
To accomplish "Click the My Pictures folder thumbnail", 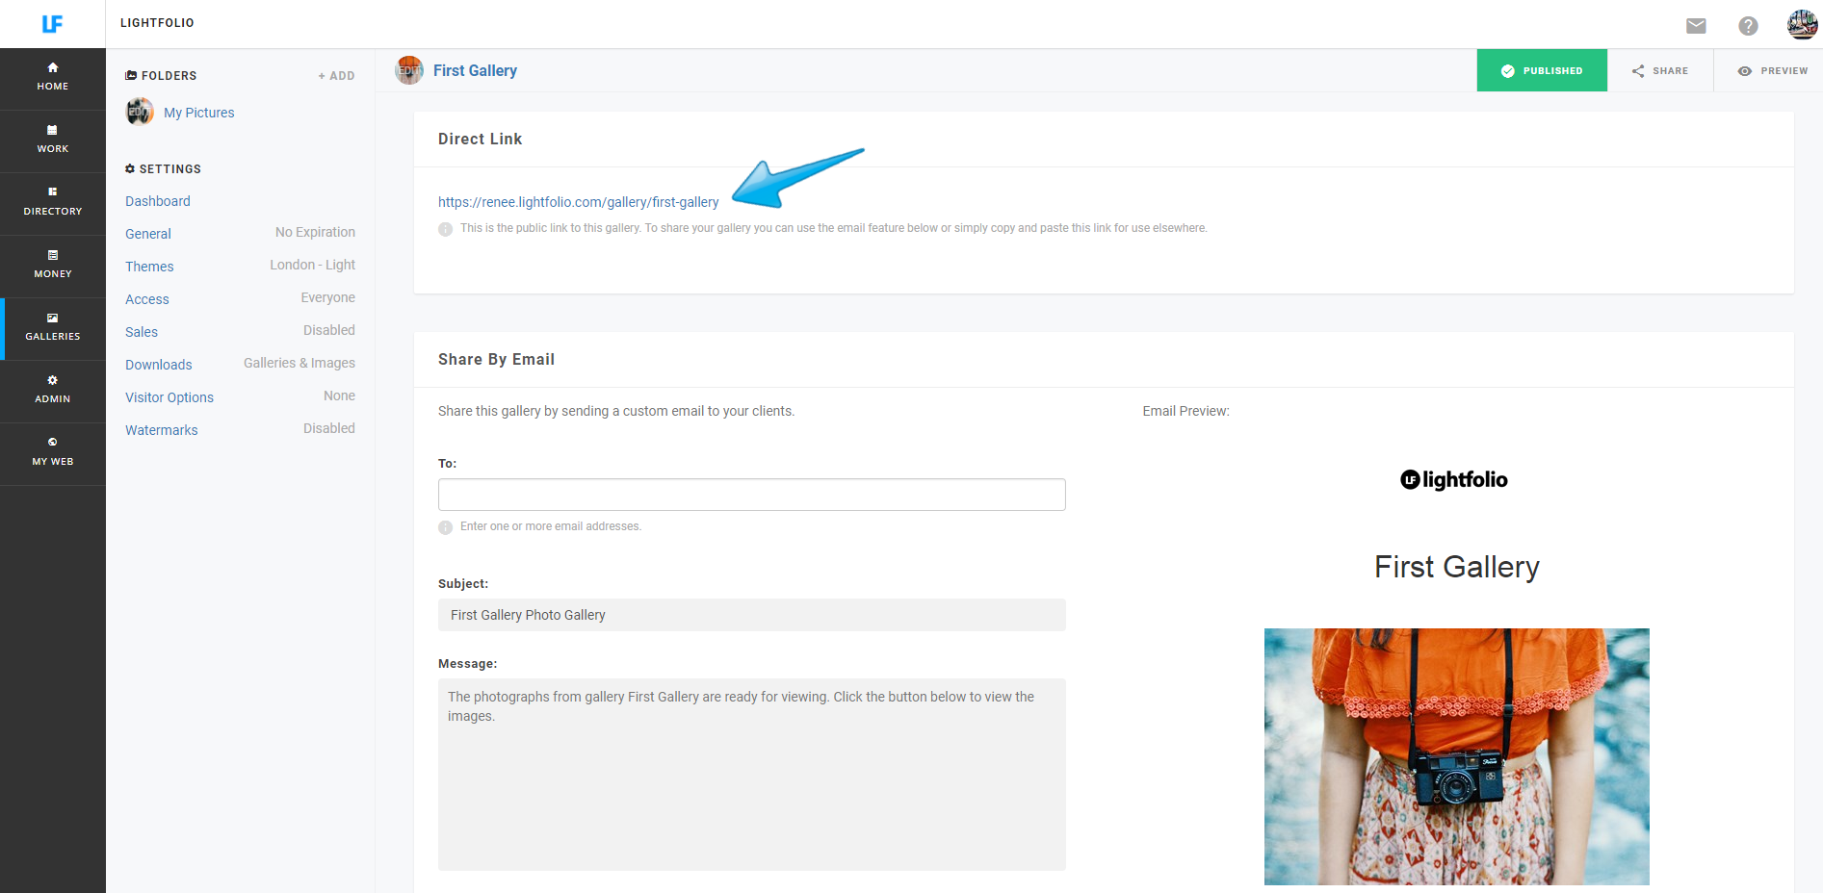I will point(140,113).
